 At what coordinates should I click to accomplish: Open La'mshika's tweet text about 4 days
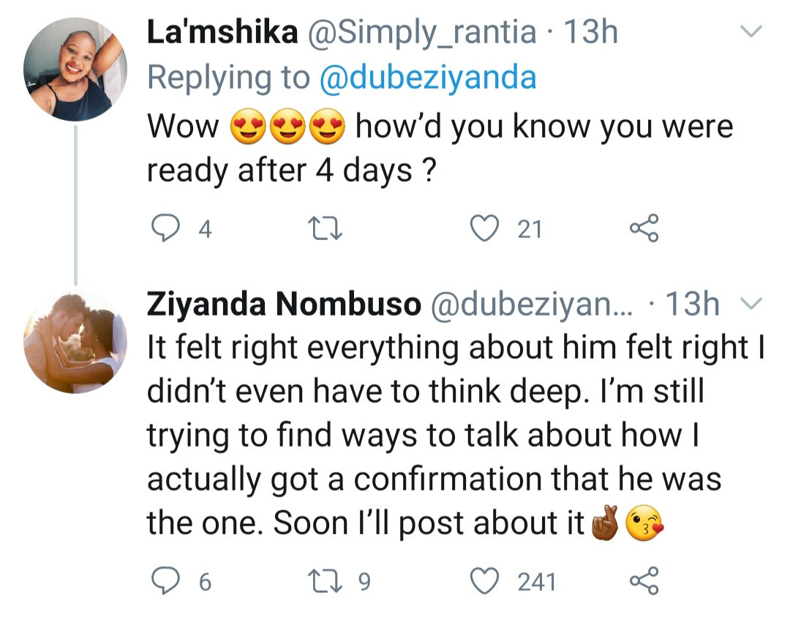(439, 149)
